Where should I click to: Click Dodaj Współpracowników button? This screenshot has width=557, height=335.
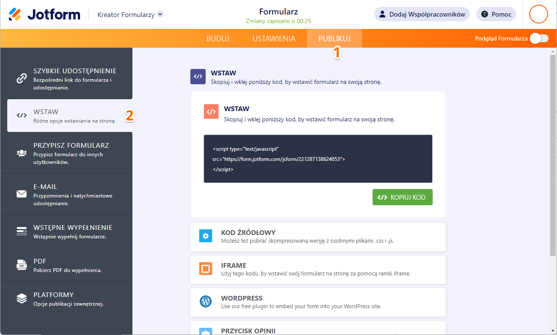(x=422, y=14)
